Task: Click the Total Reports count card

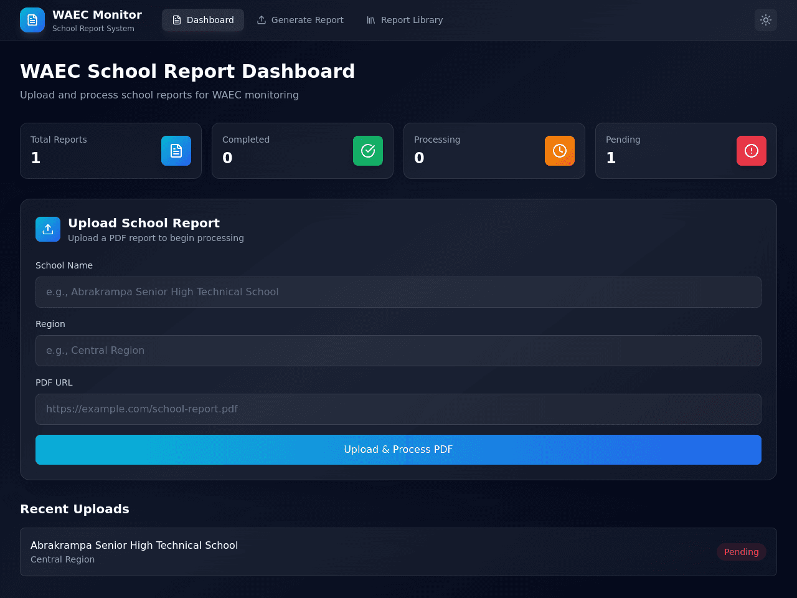Action: point(111,151)
